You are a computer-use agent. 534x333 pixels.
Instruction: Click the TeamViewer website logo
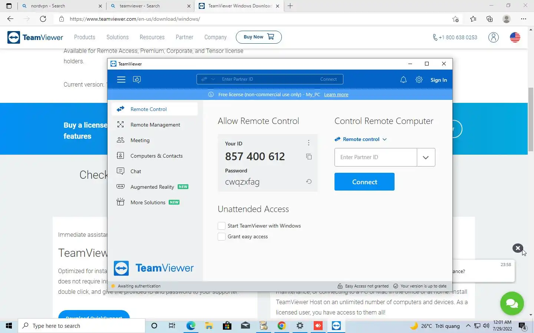point(35,37)
